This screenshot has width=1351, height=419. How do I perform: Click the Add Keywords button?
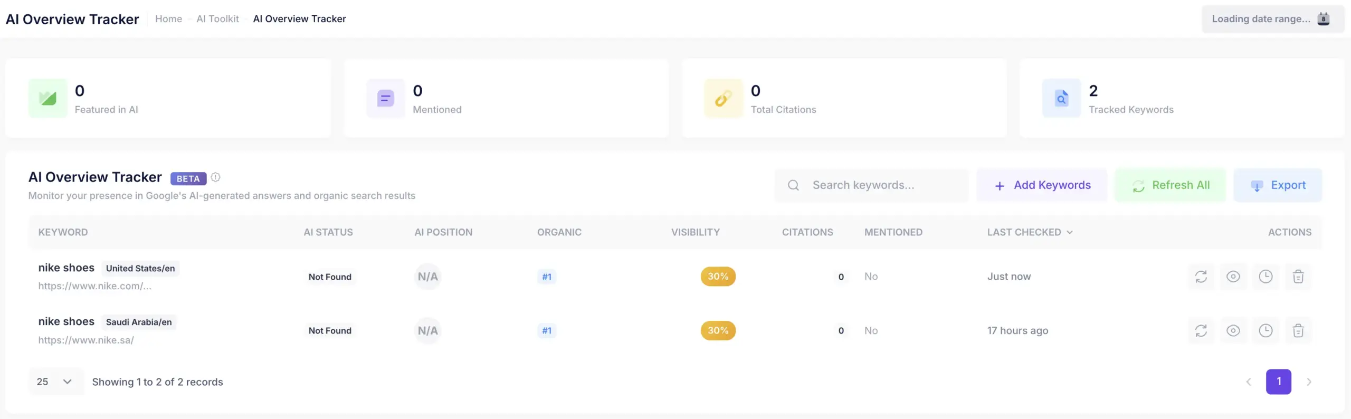click(x=1042, y=185)
